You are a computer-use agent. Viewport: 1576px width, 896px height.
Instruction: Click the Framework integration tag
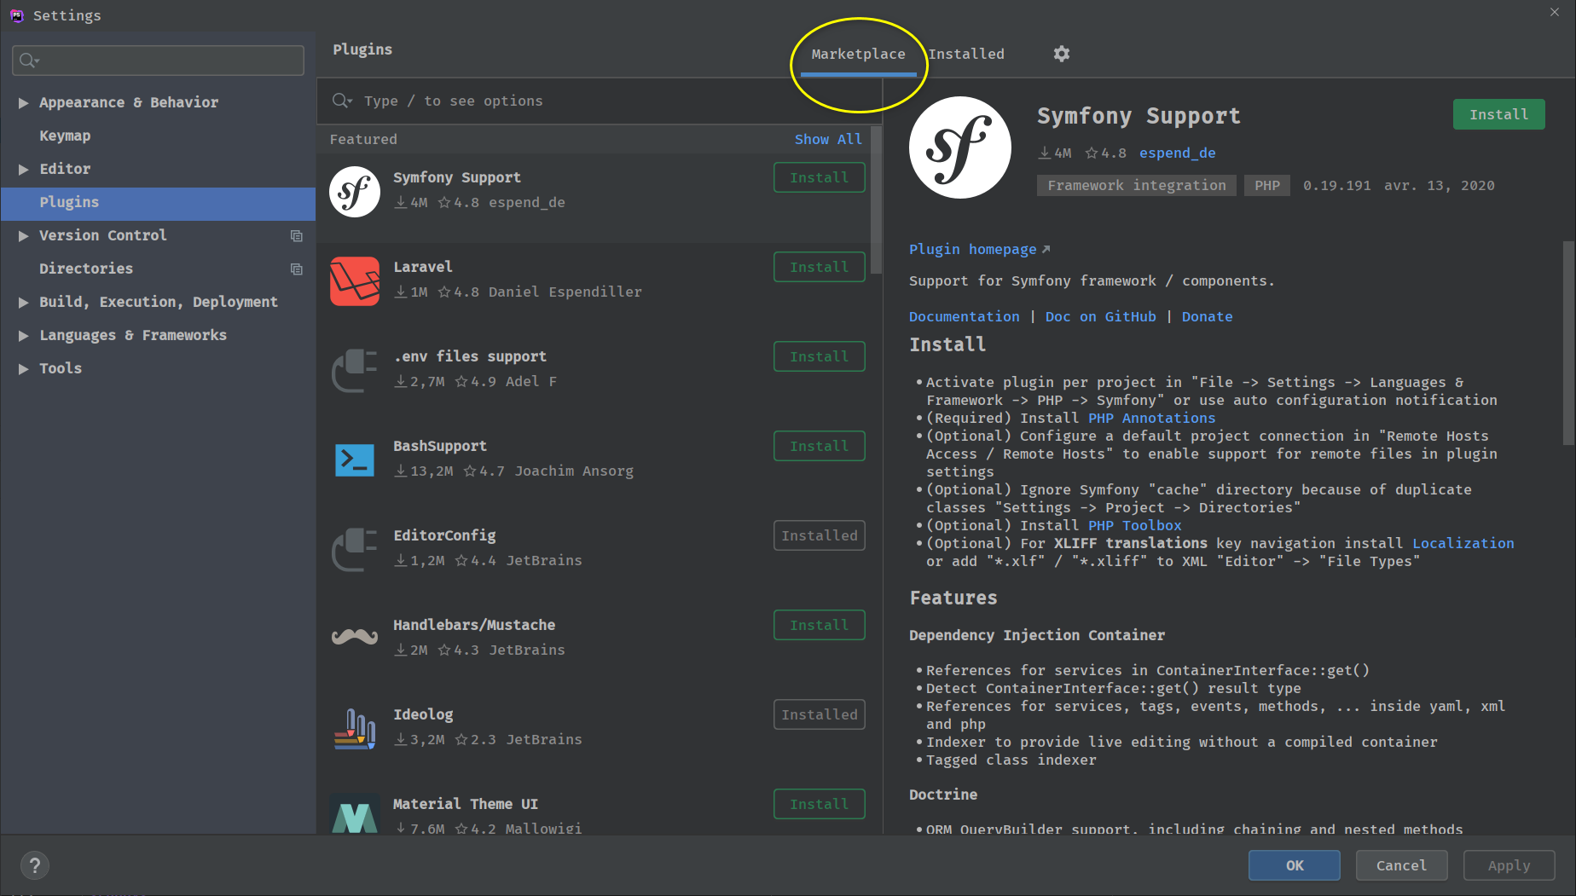[1136, 185]
